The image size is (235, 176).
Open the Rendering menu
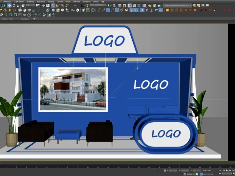[x=30, y=1]
